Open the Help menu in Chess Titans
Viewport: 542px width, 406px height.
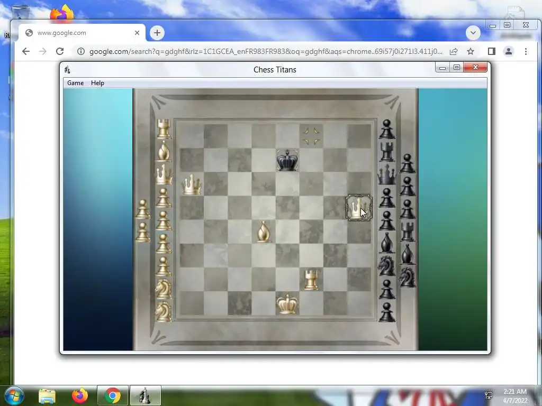[x=97, y=83]
